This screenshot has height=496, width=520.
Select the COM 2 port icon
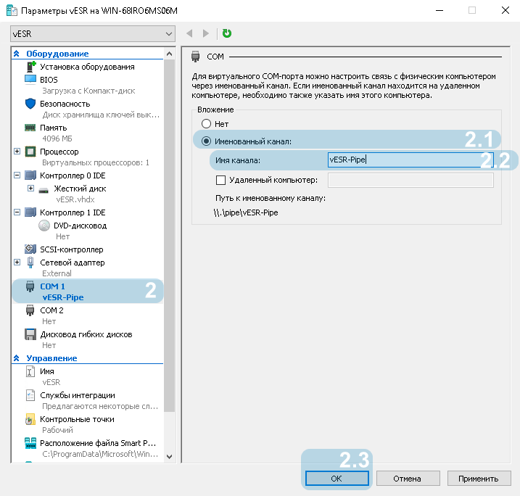[30, 310]
